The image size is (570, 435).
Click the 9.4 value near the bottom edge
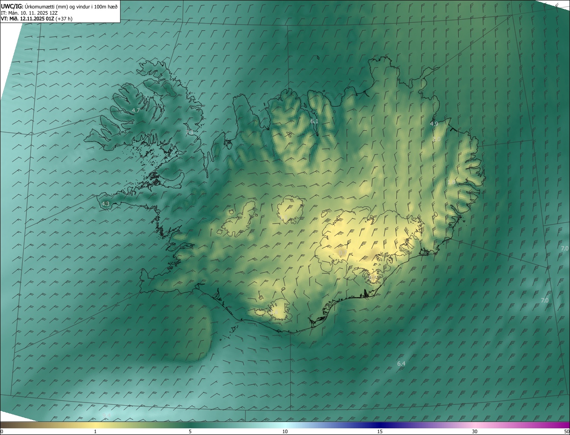click(x=106, y=415)
